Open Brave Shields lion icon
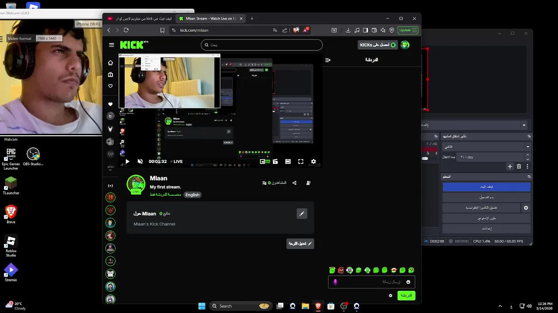558x313 pixels. pos(296,30)
